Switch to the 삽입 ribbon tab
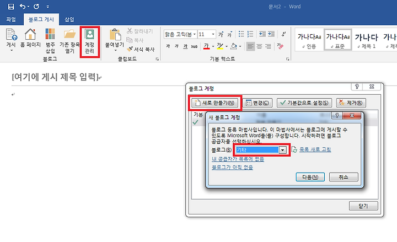The width and height of the screenshot is (397, 242). click(x=69, y=19)
